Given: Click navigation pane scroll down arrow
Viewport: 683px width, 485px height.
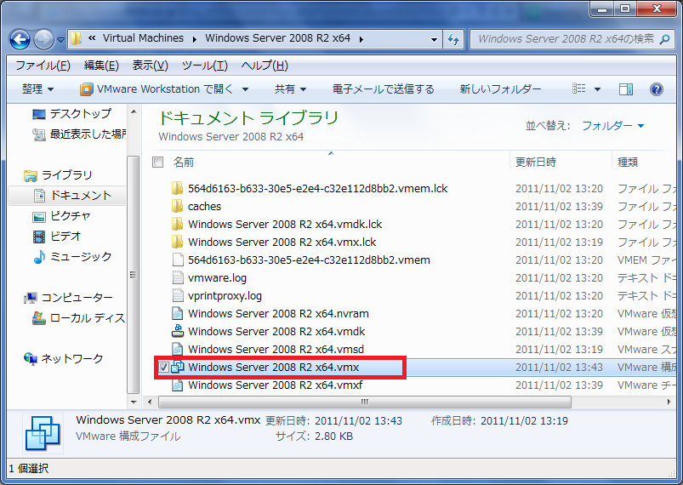Looking at the screenshot, I should [134, 402].
